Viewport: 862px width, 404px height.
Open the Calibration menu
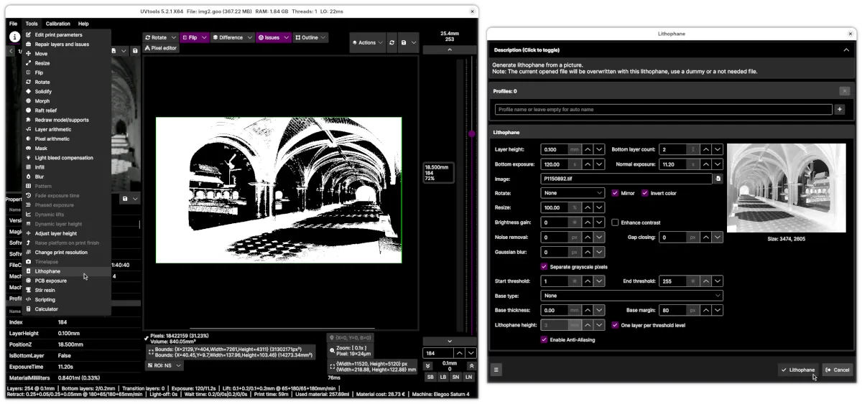pyautogui.click(x=58, y=24)
